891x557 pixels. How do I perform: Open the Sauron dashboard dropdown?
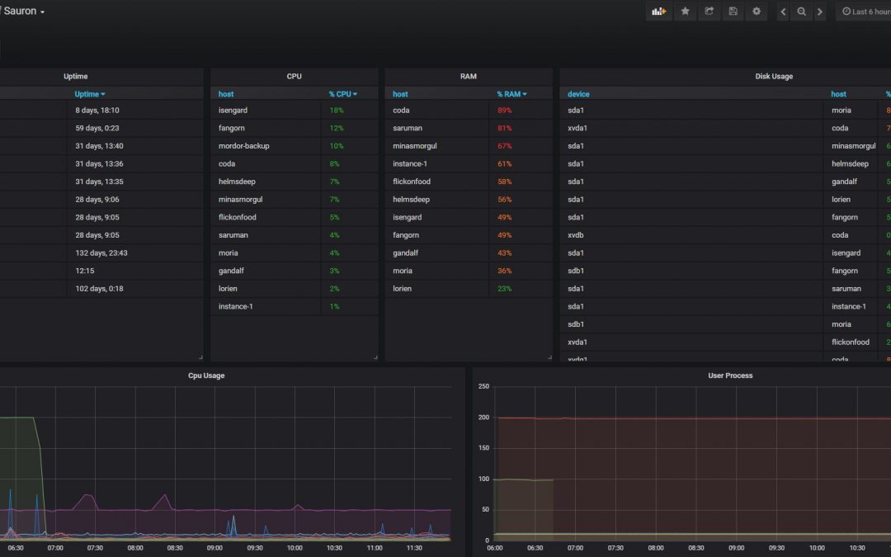pos(23,11)
